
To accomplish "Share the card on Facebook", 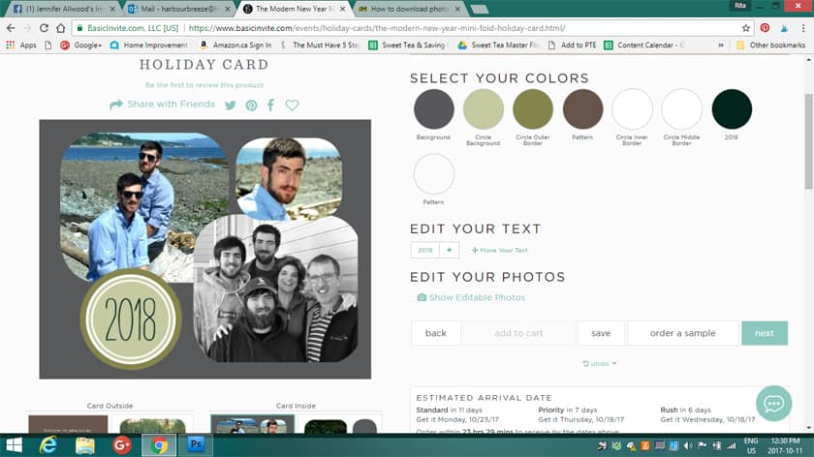I will click(x=270, y=106).
